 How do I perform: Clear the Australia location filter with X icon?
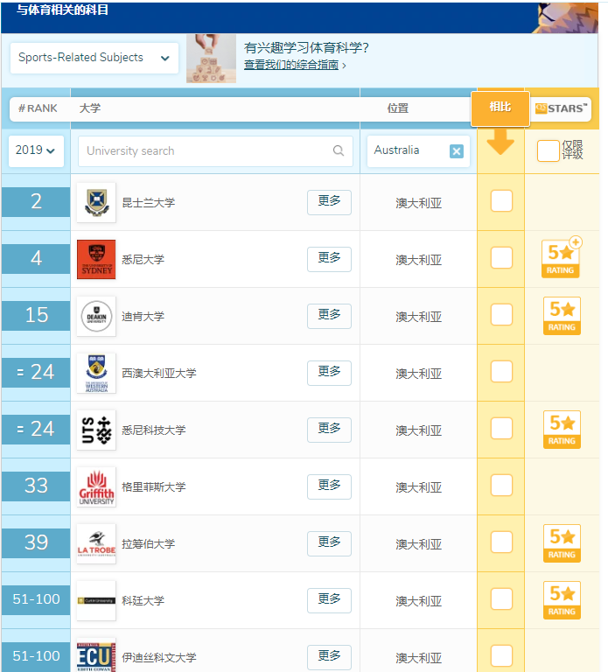coord(456,150)
